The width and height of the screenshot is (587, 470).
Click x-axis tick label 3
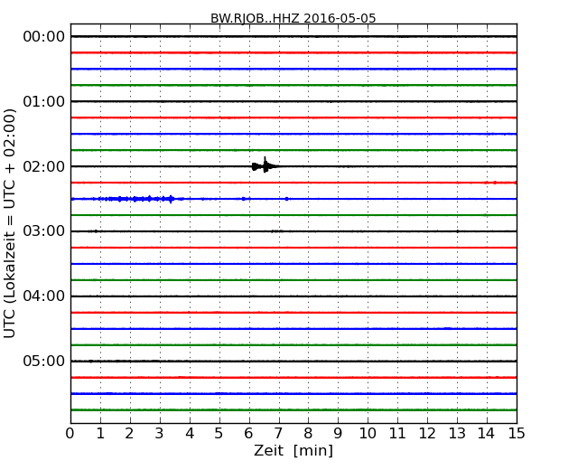(x=160, y=434)
